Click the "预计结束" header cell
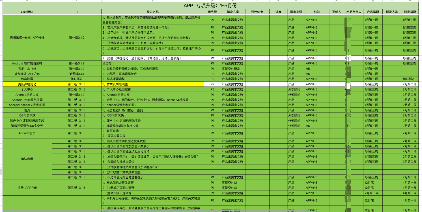 [x=257, y=12]
